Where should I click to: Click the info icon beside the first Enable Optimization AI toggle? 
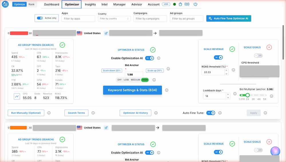click(159, 58)
